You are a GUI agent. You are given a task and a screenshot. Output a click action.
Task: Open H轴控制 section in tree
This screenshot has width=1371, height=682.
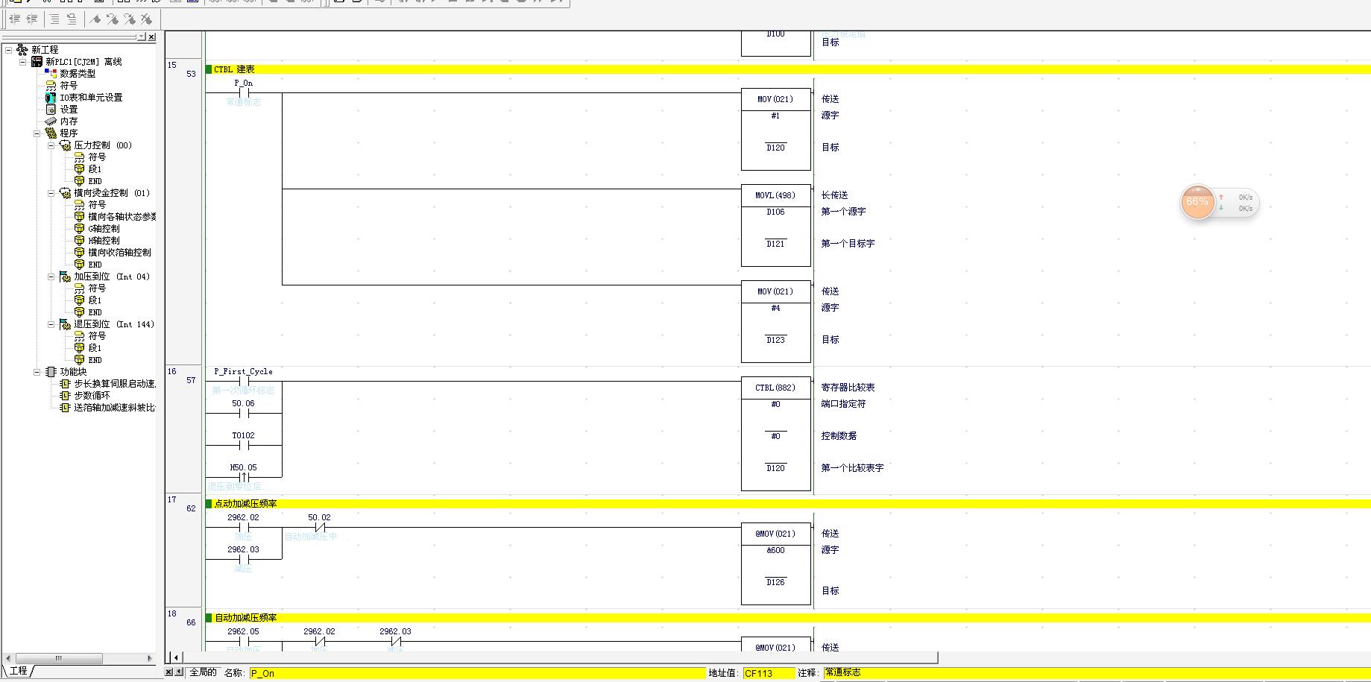[x=104, y=241]
